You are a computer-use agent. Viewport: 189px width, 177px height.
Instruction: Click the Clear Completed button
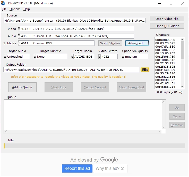pos(132,87)
